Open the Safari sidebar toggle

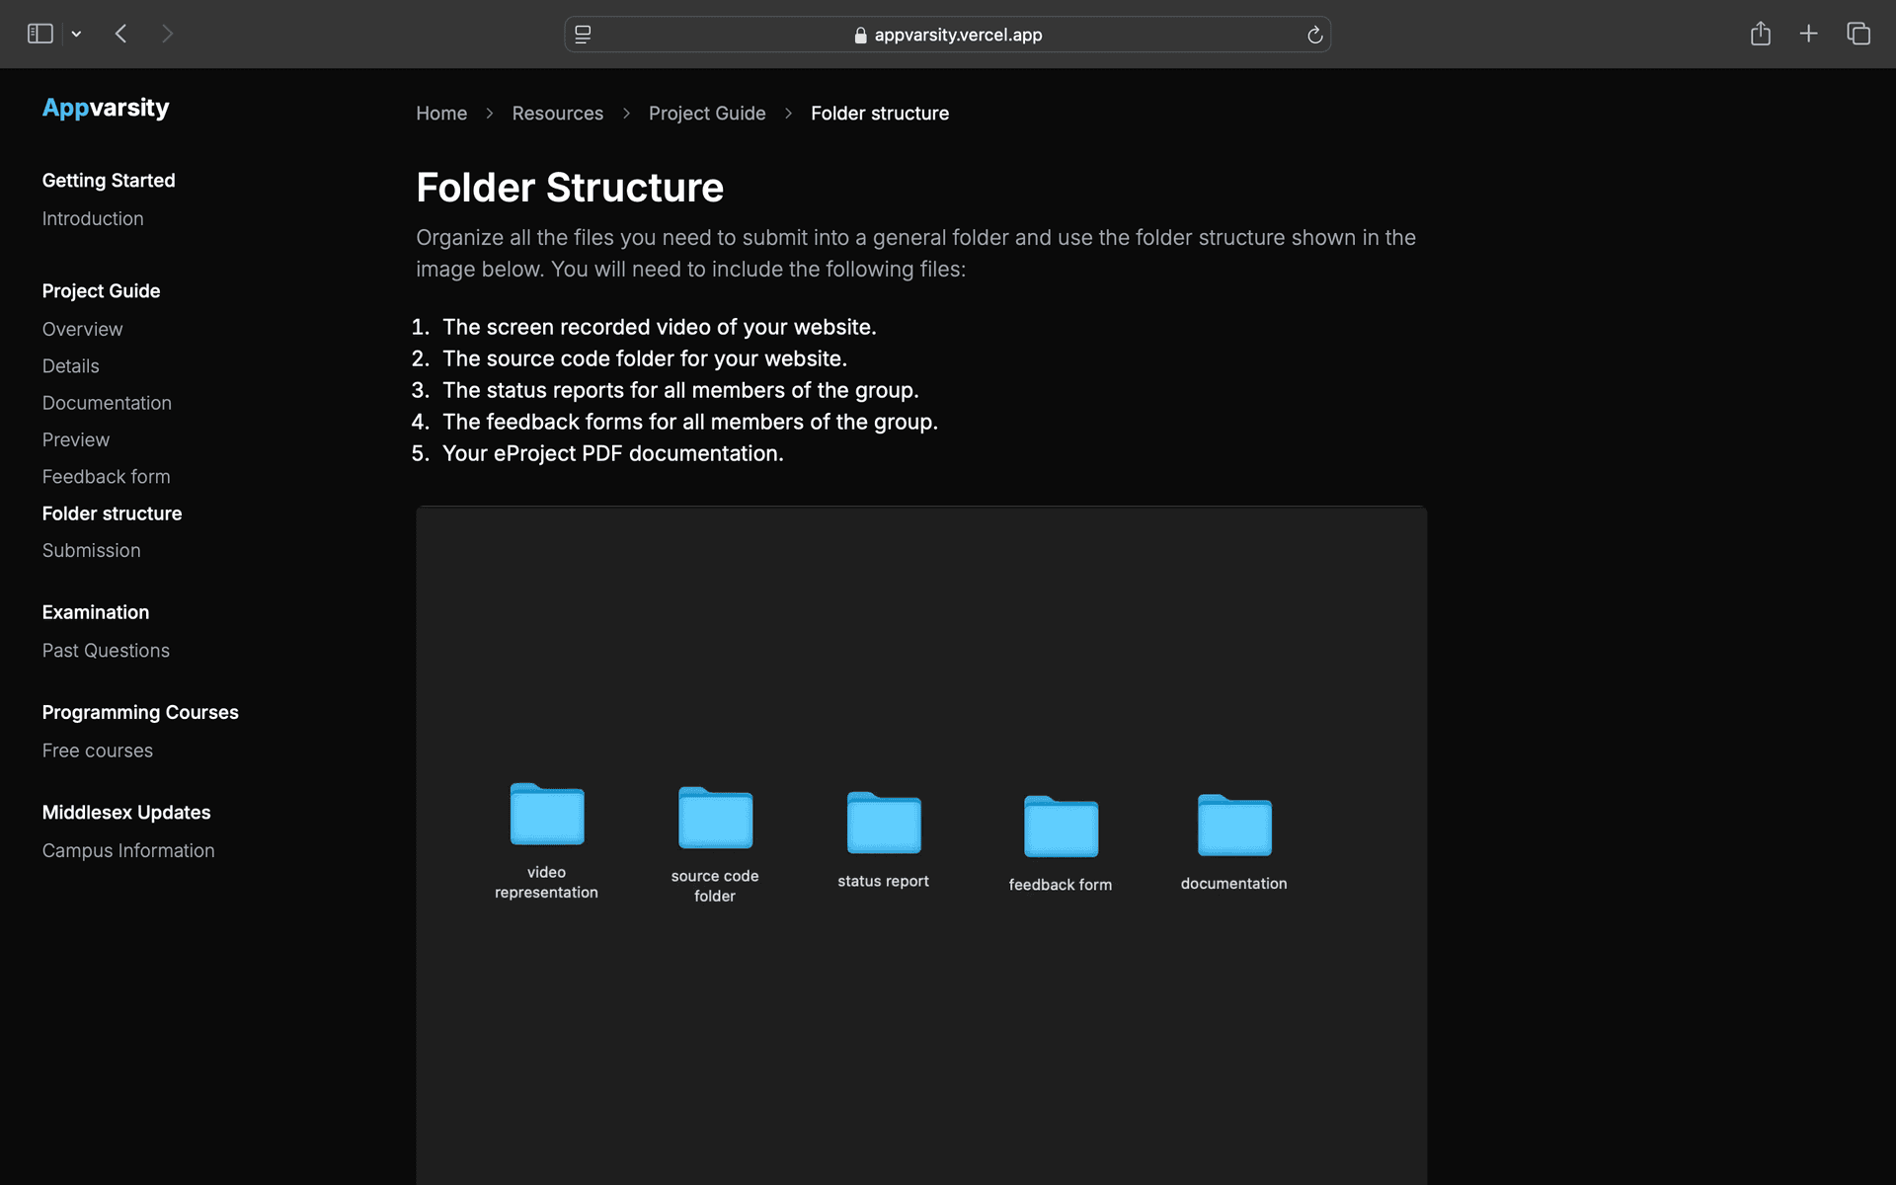[x=39, y=33]
